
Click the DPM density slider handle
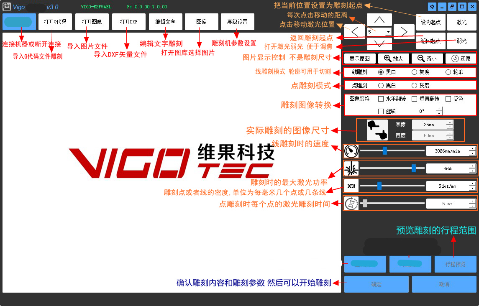379,186
